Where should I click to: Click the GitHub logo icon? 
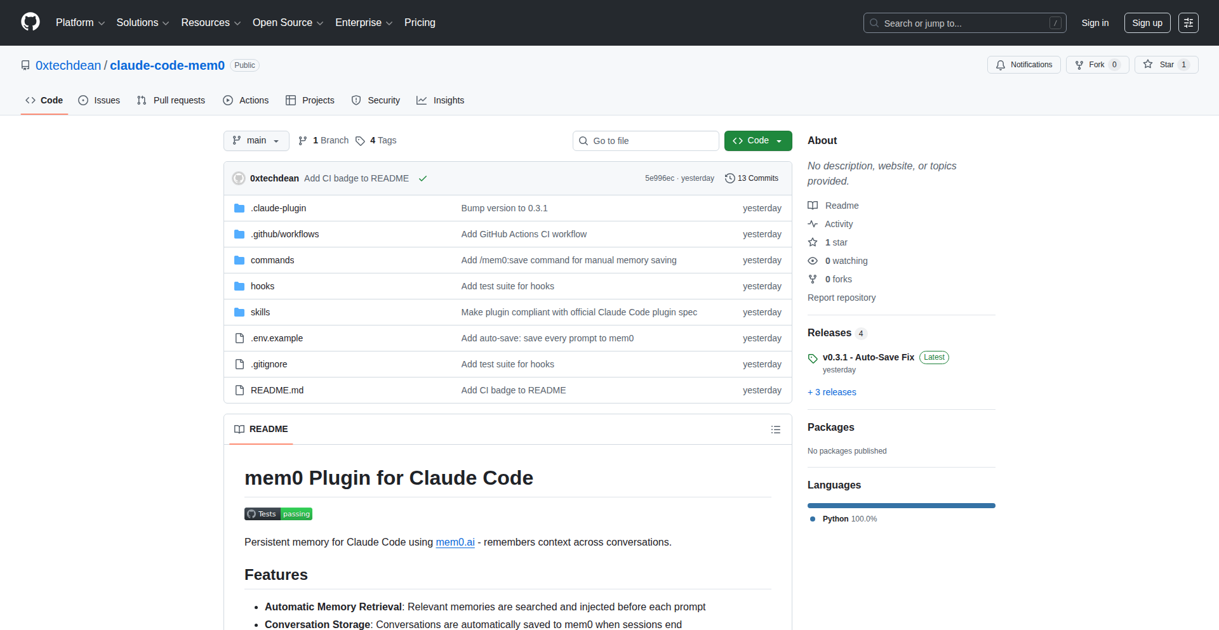(x=30, y=22)
